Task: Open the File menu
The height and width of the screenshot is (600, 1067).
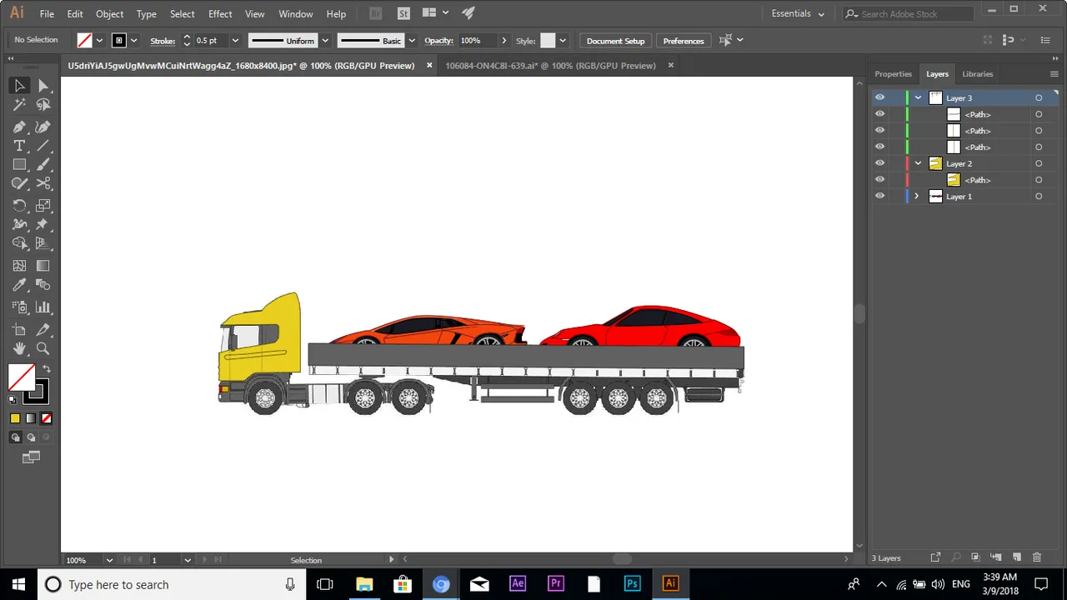Action: 47,14
